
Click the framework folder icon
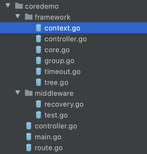tap(29, 17)
